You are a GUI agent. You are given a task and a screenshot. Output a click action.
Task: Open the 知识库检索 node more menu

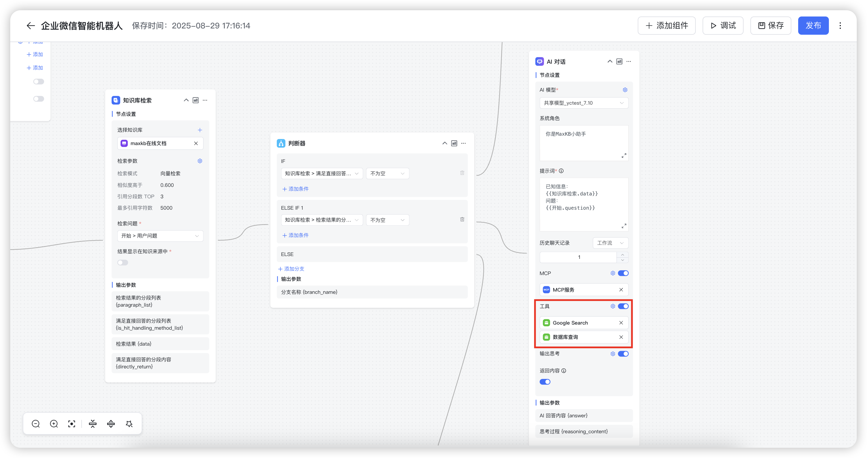point(205,100)
